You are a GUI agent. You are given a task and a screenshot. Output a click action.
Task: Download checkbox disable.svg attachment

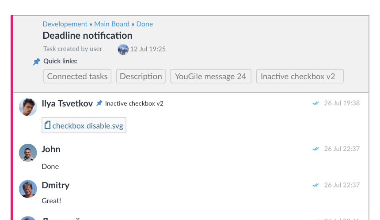tap(84, 125)
